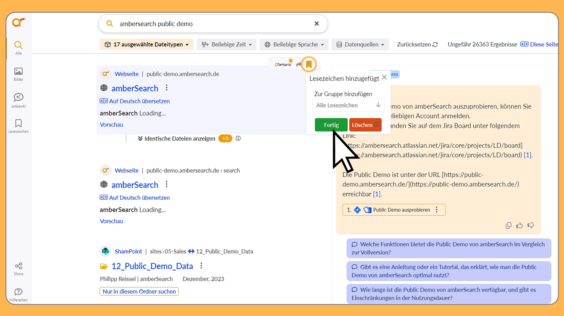Click Auf Deutsch übersetzen on second result
This screenshot has width=564, height=316.
coord(135,198)
